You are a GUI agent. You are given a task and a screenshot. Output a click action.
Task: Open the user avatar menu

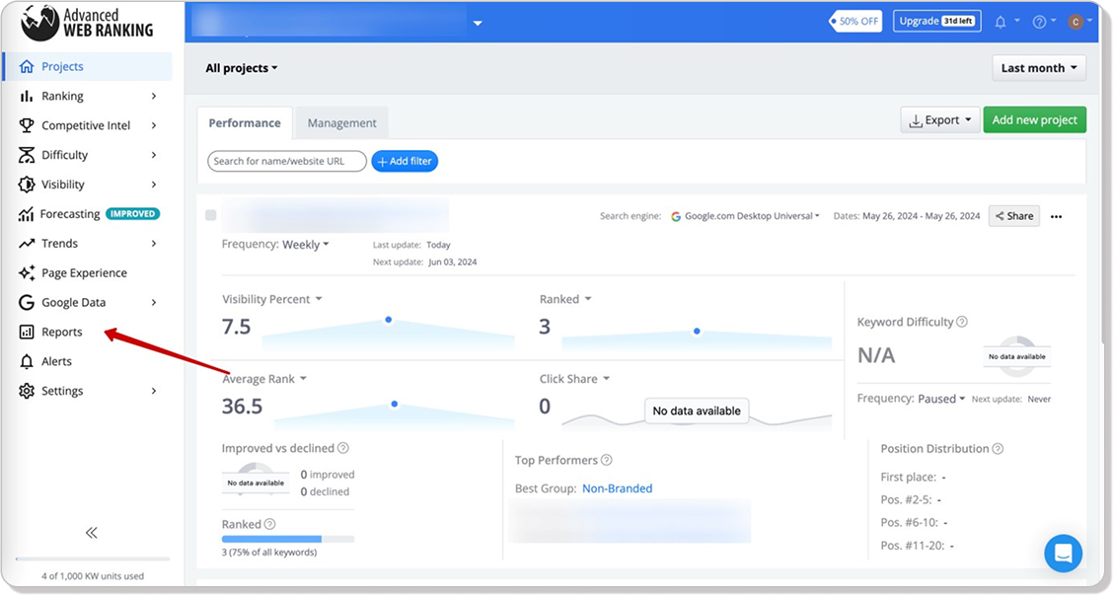point(1076,22)
